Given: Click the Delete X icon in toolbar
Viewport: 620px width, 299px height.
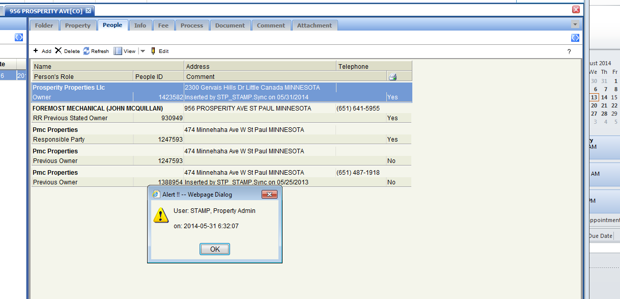Looking at the screenshot, I should (59, 51).
